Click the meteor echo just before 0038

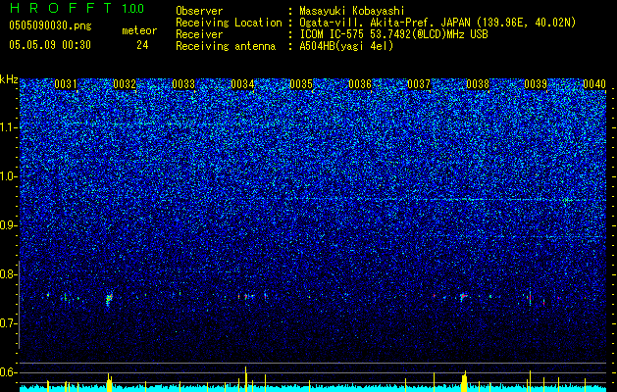[x=463, y=297]
